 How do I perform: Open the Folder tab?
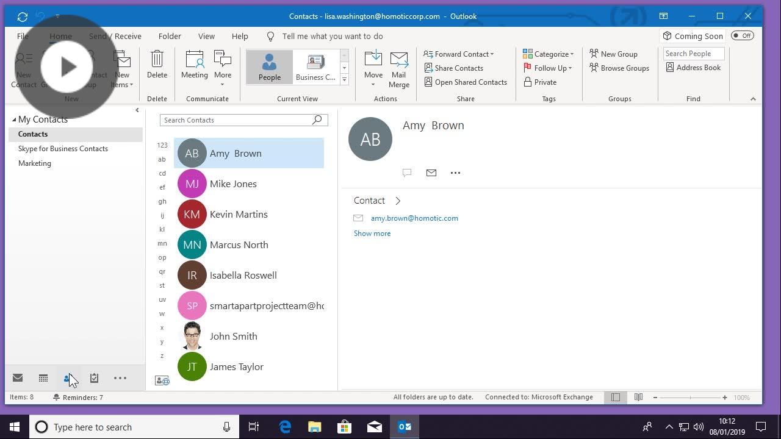pyautogui.click(x=170, y=36)
